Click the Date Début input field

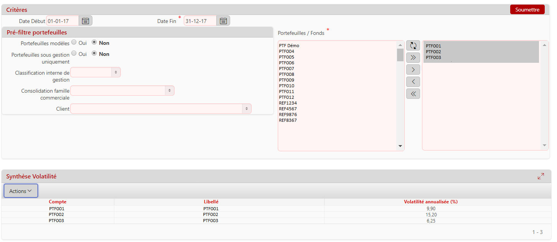[x=63, y=21]
